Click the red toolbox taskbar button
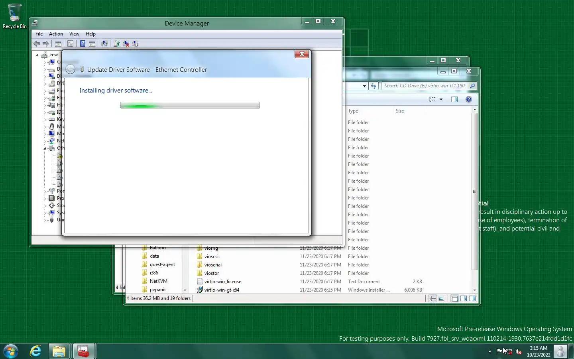The height and width of the screenshot is (359, 574). tap(83, 351)
